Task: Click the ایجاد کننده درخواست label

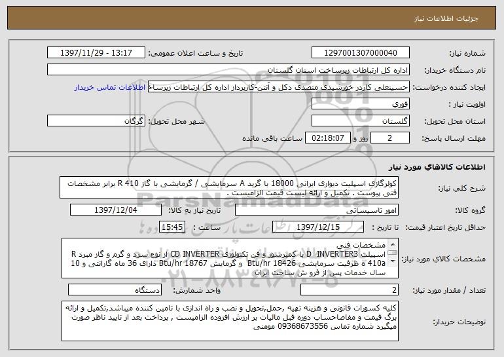Action: click(449, 88)
